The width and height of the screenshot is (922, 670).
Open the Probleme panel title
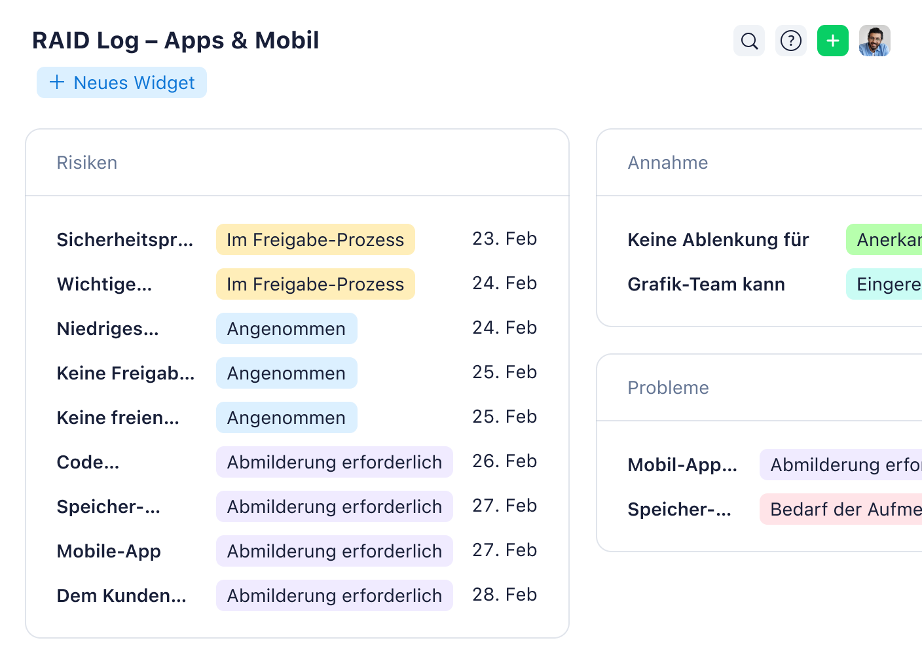point(668,387)
